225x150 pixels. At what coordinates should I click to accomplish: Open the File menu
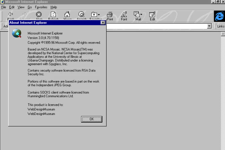click(4, 7)
